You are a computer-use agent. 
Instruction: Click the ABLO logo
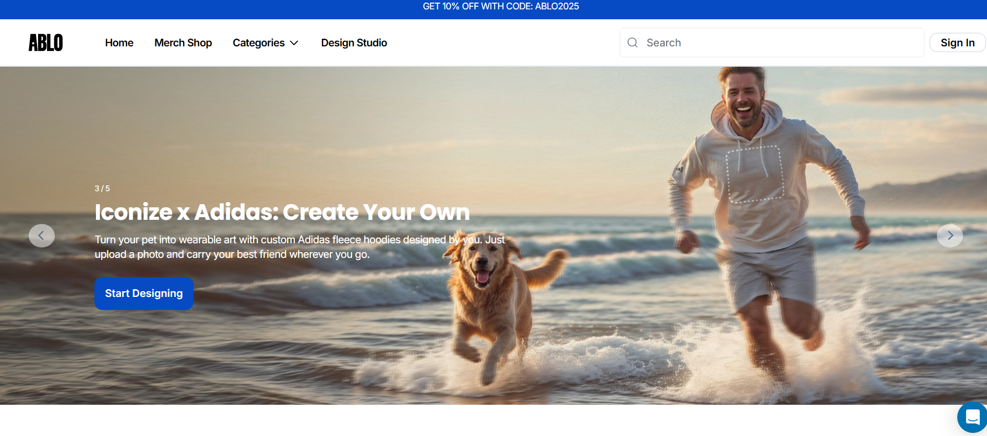[x=46, y=43]
